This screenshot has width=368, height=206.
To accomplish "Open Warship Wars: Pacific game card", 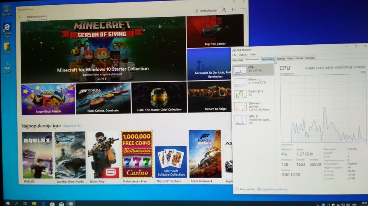I will pyautogui.click(x=70, y=158).
